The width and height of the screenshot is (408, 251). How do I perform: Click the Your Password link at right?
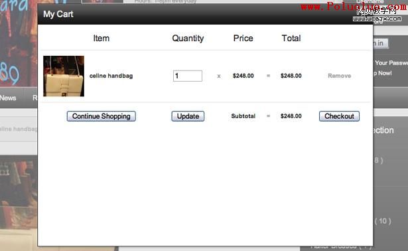(x=391, y=62)
